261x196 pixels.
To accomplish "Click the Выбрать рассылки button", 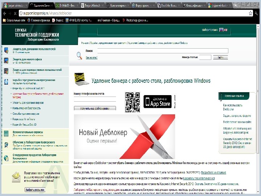I will point(35,190).
